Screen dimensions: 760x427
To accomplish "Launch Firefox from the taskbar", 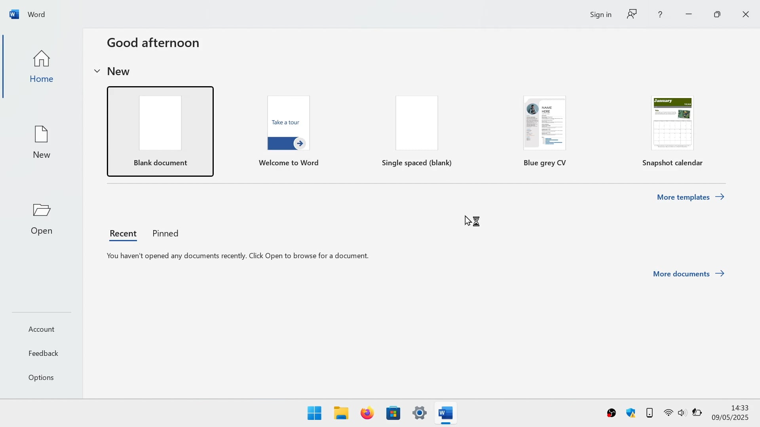I will coord(367,413).
